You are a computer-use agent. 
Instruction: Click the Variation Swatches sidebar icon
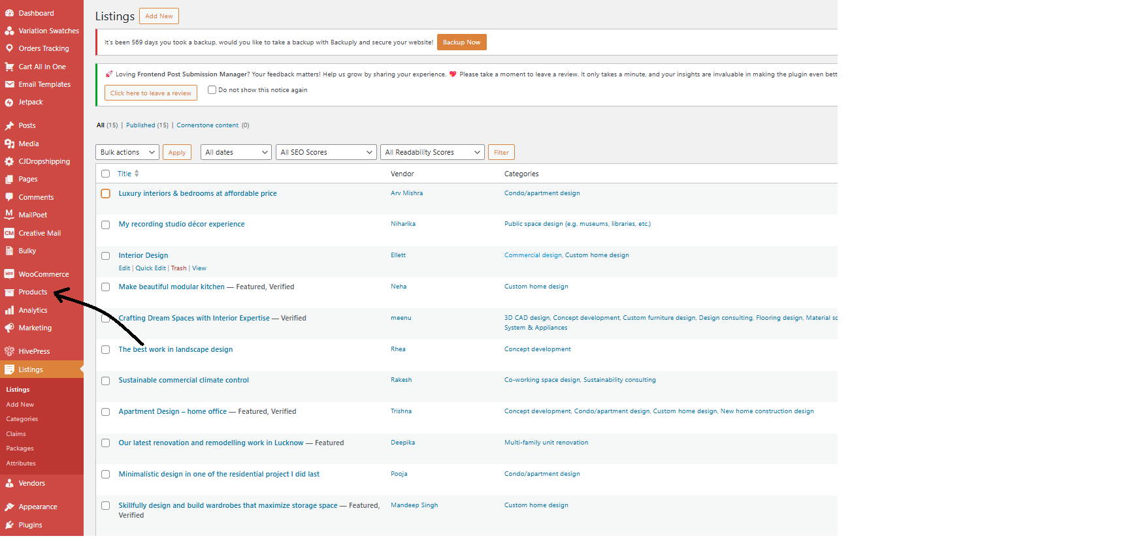tap(9, 31)
